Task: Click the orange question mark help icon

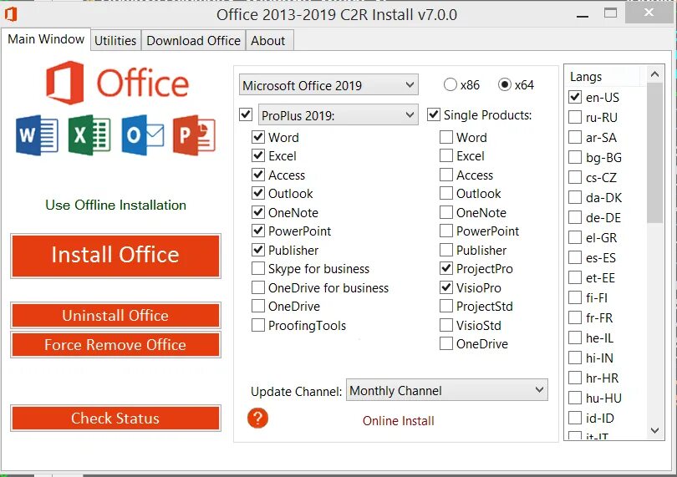Action: pyautogui.click(x=257, y=419)
